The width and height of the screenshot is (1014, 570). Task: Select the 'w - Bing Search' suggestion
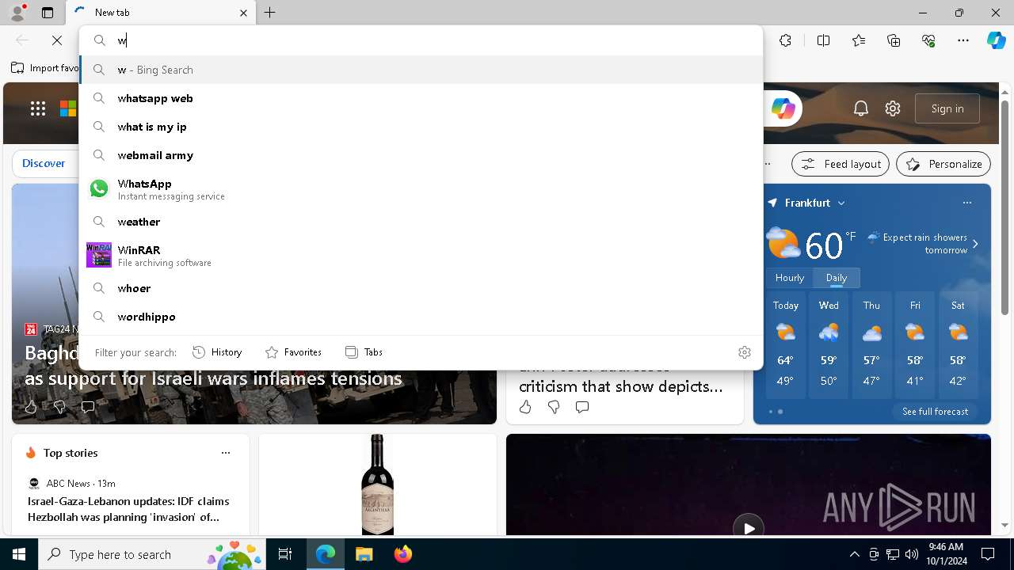point(421,70)
